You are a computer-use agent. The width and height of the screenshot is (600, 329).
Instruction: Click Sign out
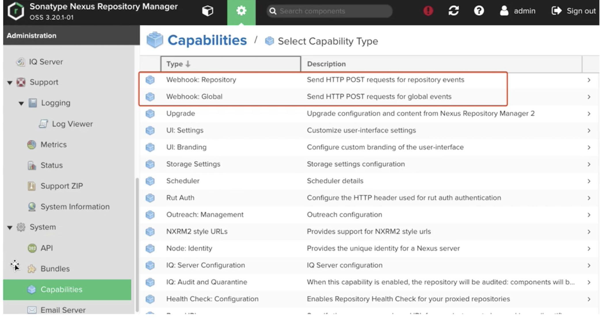click(x=573, y=11)
